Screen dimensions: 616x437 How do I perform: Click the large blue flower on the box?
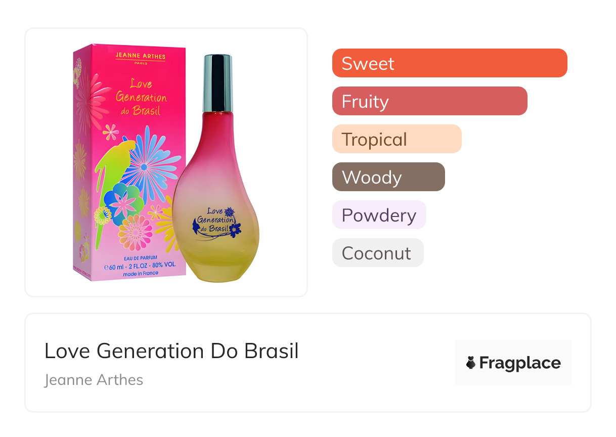pyautogui.click(x=146, y=163)
